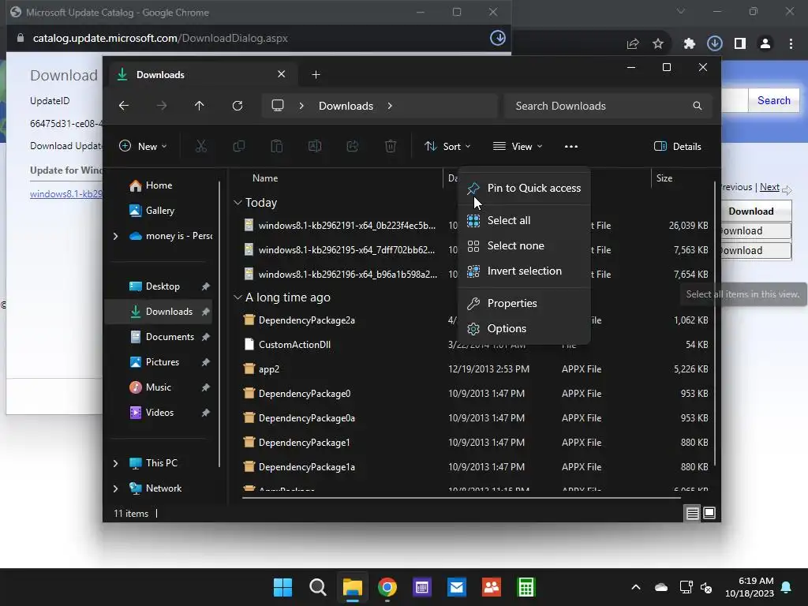Viewport: 808px width, 606px height.
Task: Toggle the Details pane button
Action: point(678,146)
